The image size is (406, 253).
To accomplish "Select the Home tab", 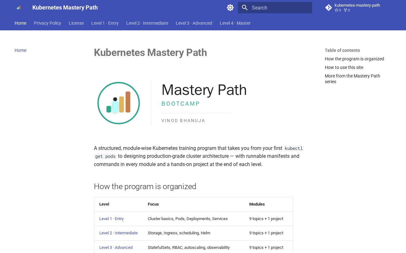I will tap(21, 23).
